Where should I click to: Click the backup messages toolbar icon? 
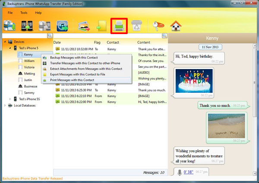pyautogui.click(x=9, y=25)
